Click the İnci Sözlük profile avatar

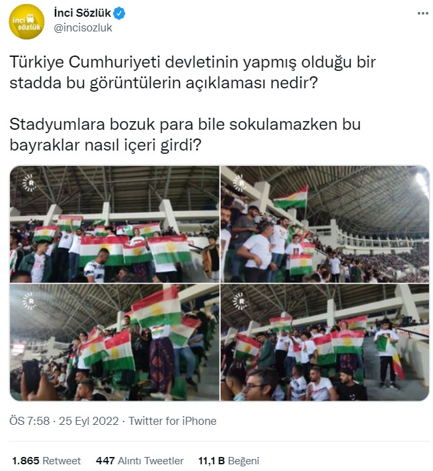(x=27, y=21)
